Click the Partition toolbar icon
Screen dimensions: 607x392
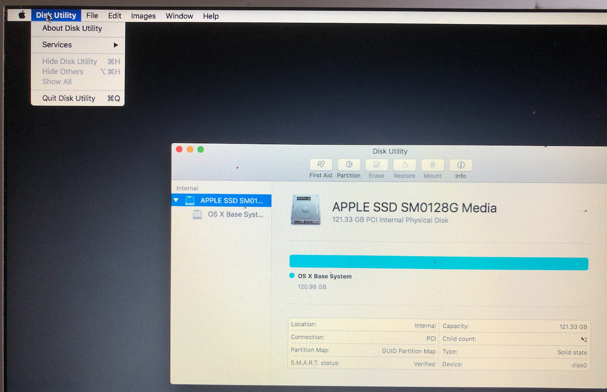click(x=349, y=165)
